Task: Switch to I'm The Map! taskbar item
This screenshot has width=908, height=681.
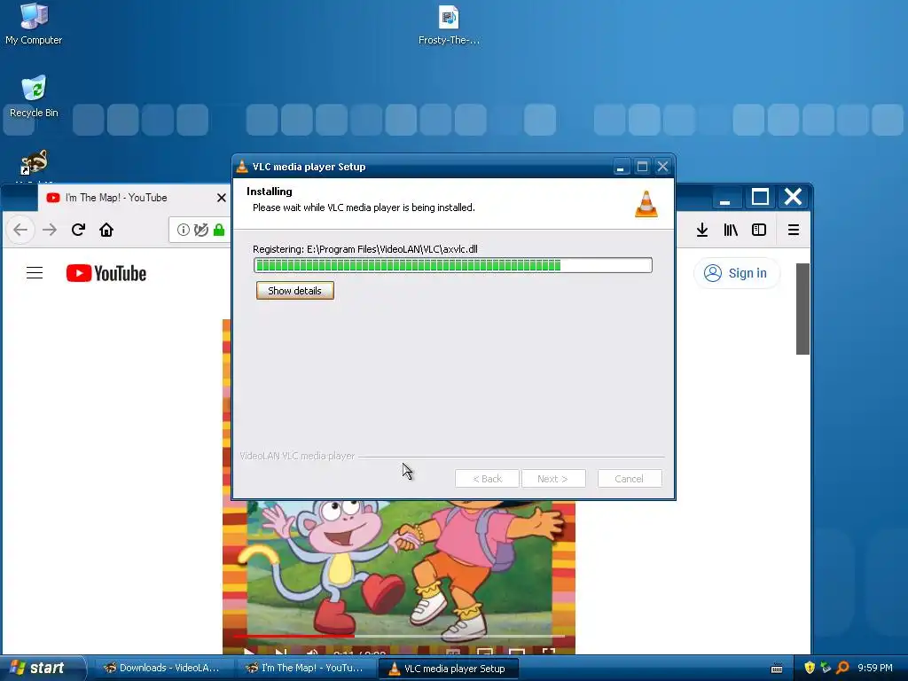Action: pos(305,669)
